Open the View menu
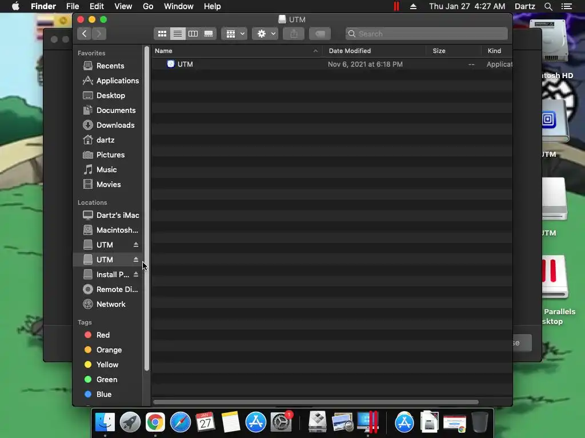 [x=123, y=6]
